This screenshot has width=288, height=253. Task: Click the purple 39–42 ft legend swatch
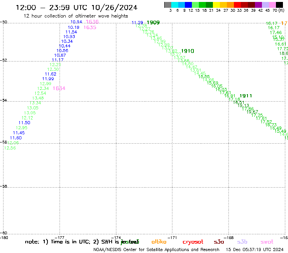[x=258, y=5]
